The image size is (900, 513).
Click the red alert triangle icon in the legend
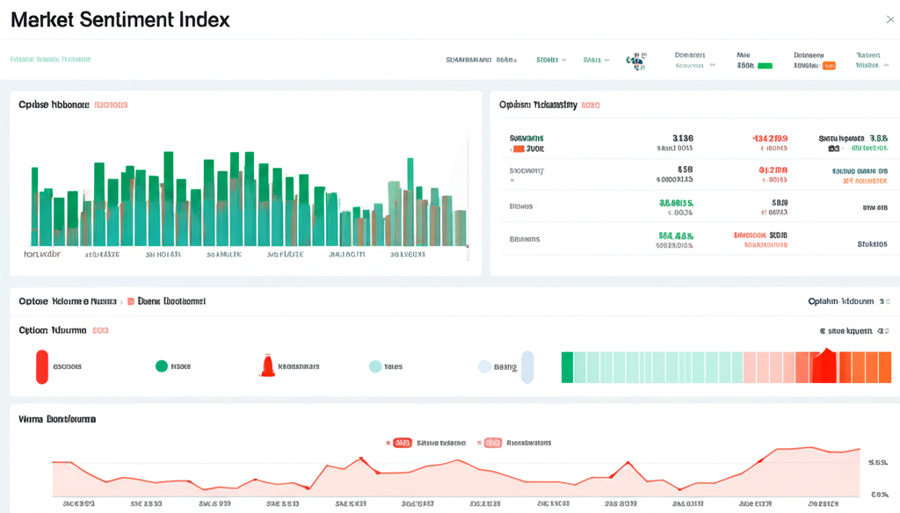click(267, 365)
